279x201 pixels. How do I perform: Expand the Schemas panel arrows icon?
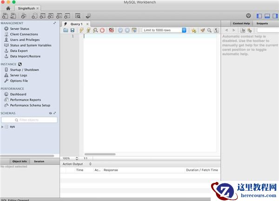[x=54, y=113]
